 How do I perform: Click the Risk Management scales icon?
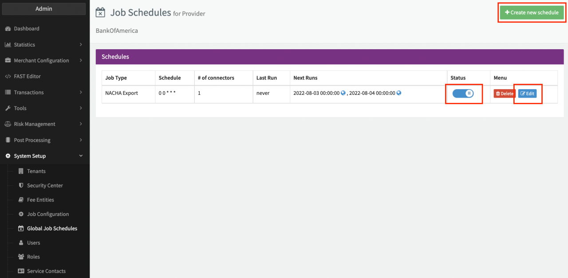pyautogui.click(x=8, y=125)
